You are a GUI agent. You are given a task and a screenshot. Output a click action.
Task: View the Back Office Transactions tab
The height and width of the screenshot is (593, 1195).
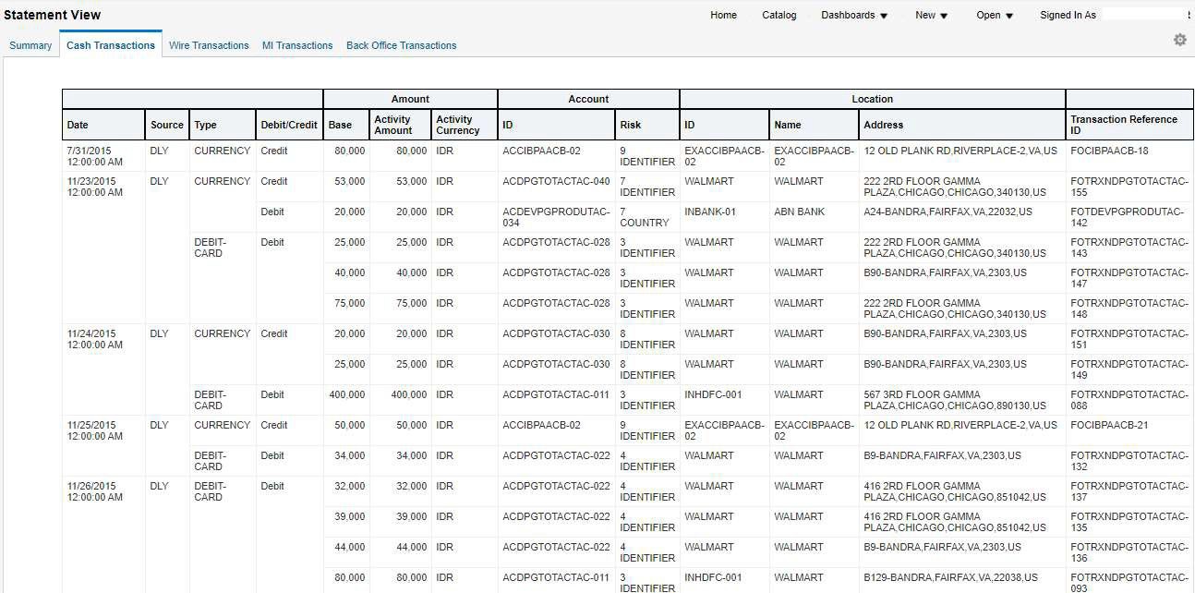click(x=401, y=44)
